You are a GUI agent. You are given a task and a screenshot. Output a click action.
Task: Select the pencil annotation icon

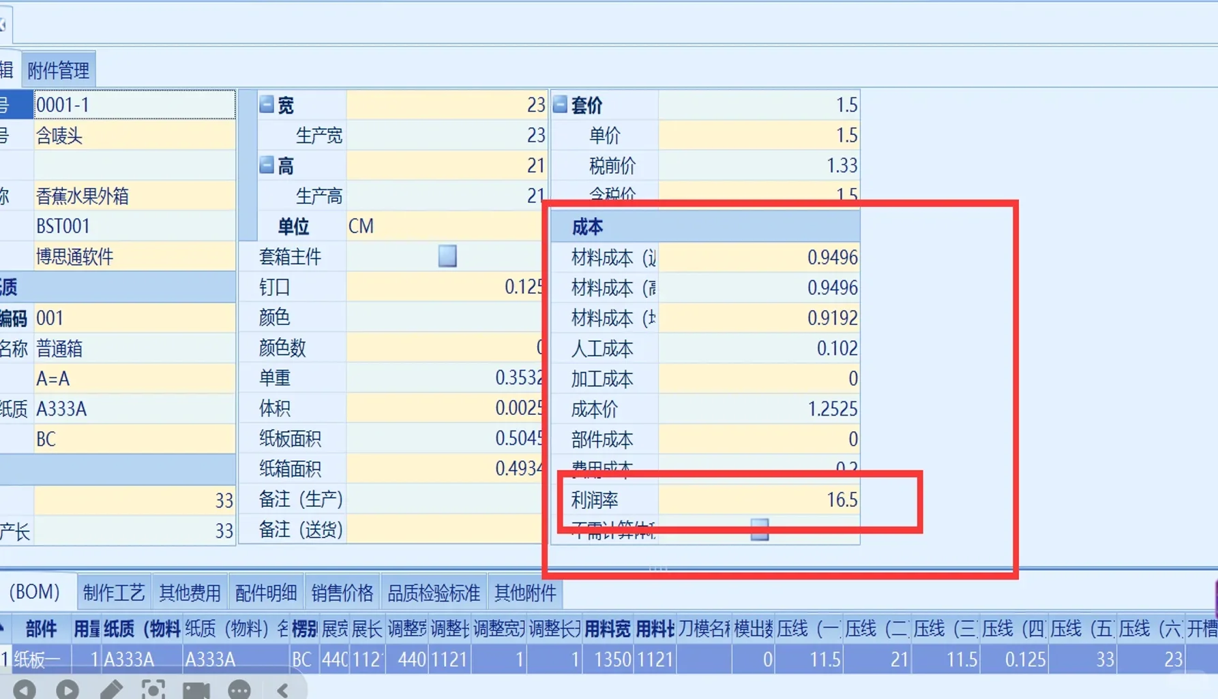111,689
